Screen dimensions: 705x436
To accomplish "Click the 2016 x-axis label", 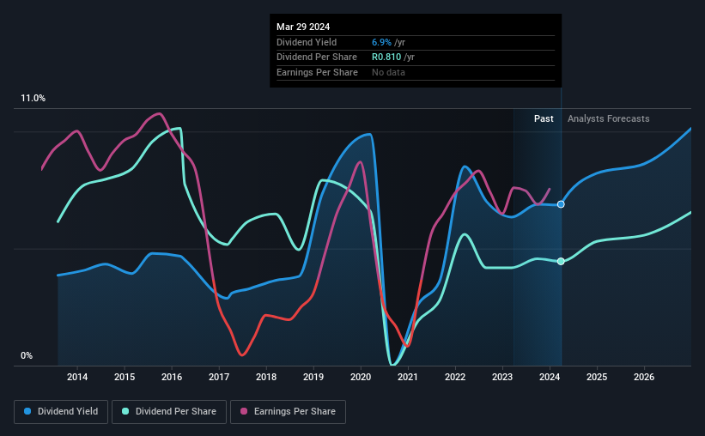I will 172,377.
